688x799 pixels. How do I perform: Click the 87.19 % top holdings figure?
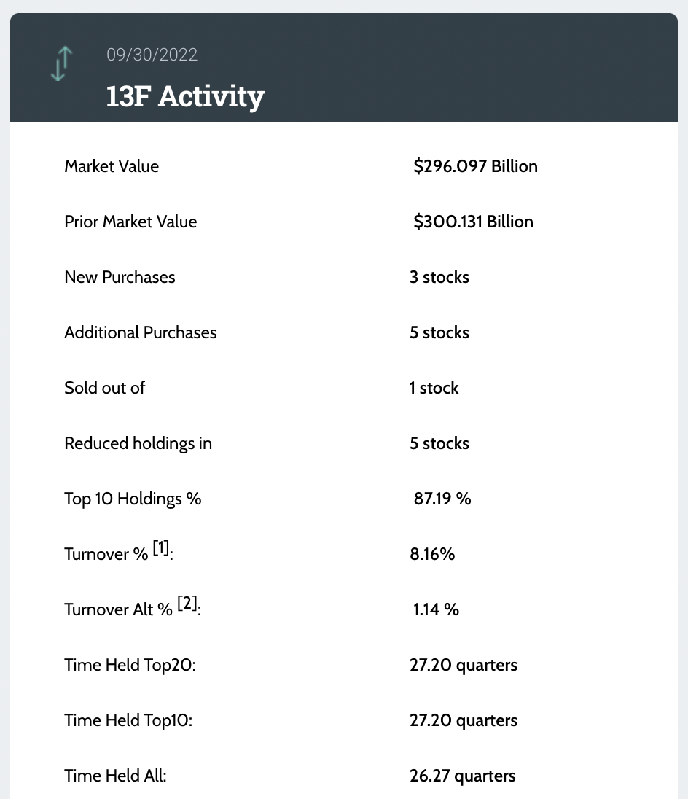click(x=442, y=499)
